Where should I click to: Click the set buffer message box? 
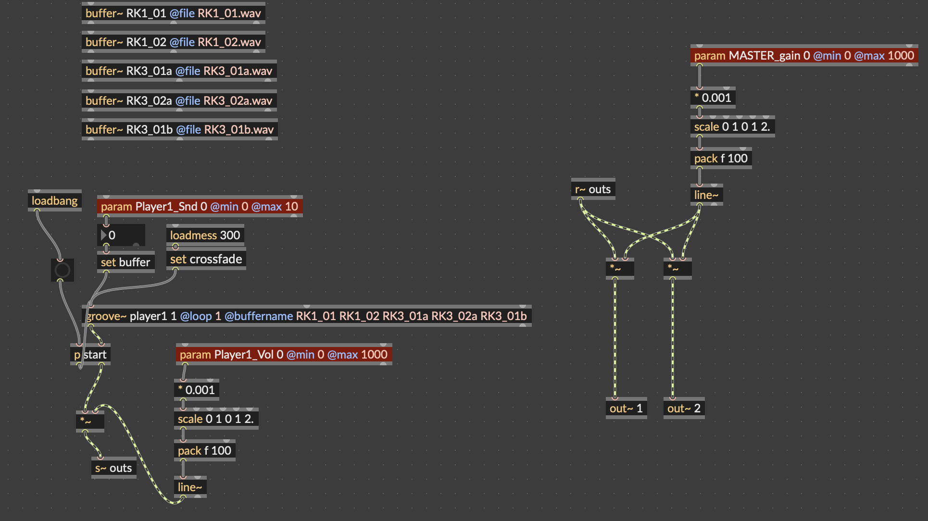coord(125,262)
